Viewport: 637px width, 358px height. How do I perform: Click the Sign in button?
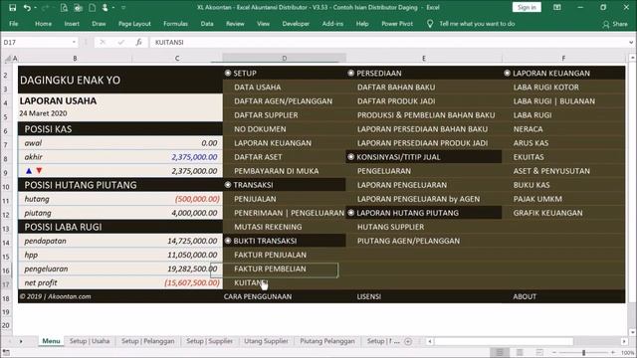point(527,7)
